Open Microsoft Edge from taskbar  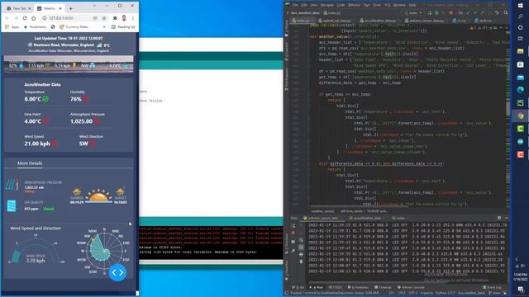pyautogui.click(x=520, y=90)
